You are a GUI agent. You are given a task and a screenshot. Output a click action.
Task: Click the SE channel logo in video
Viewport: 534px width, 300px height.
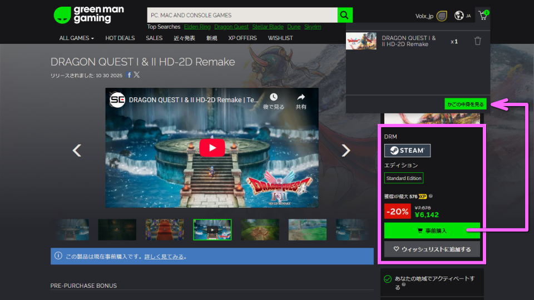[x=117, y=99]
